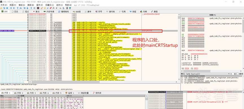
Task: Open the 调试(D) menu
Action: click(x=22, y=5)
